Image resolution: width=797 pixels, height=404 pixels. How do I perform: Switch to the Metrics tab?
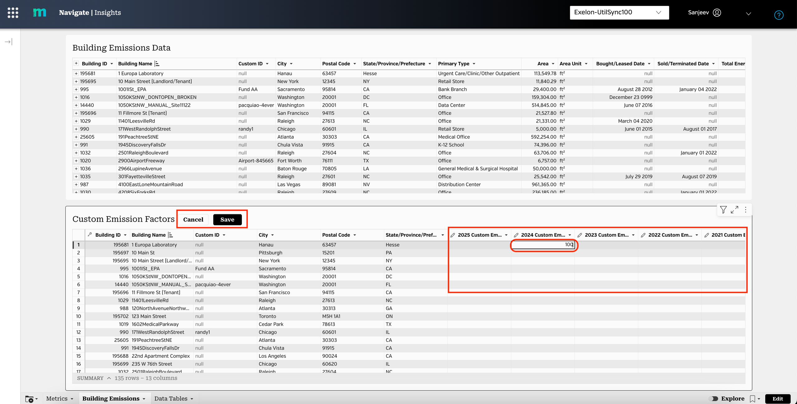57,399
